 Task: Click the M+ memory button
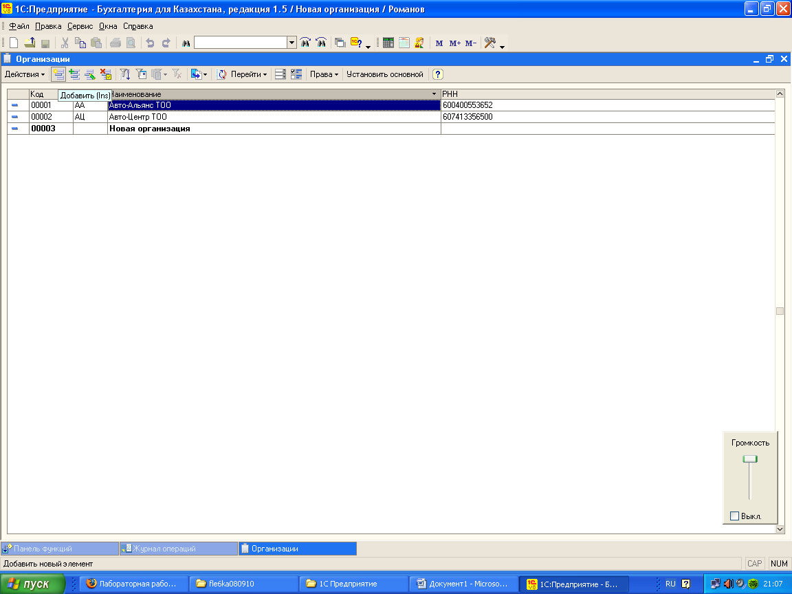(455, 43)
